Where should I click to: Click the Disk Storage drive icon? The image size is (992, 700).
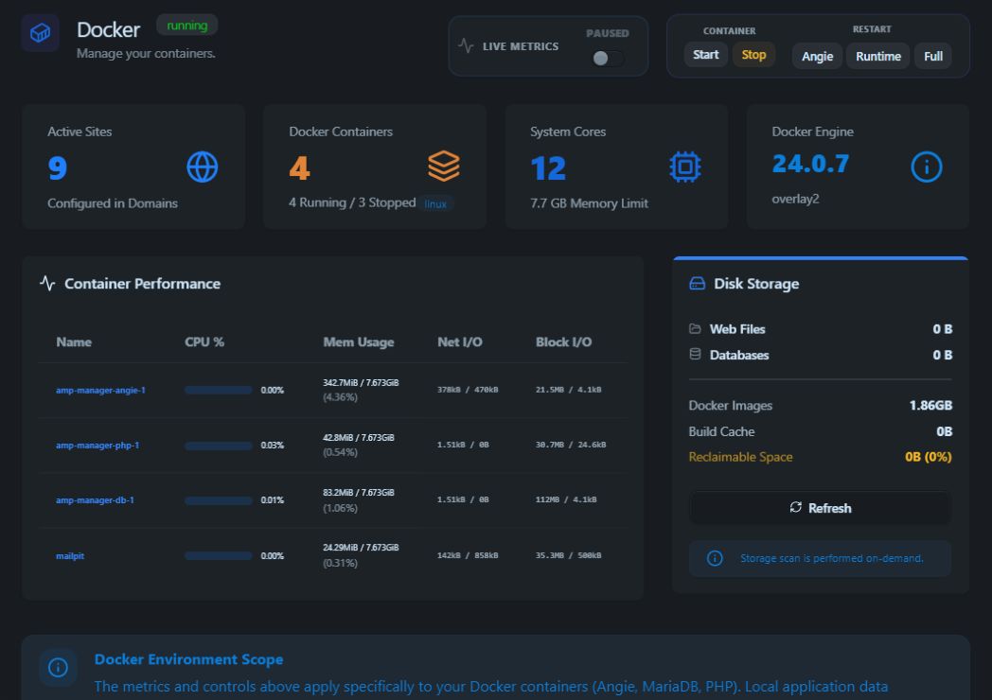697,283
